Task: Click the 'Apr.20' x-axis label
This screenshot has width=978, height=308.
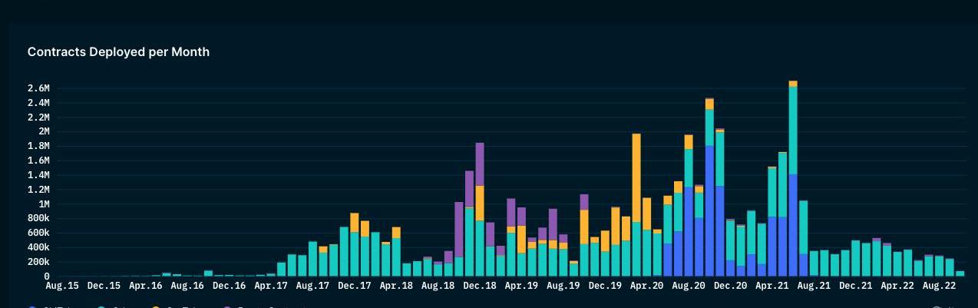Action: coord(646,286)
